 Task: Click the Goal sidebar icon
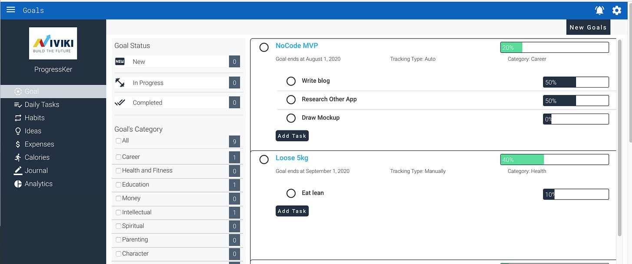18,91
